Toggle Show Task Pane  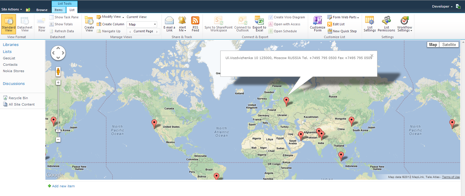coord(64,17)
